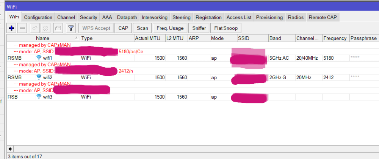Sort by the Frequency column header

click(335, 38)
